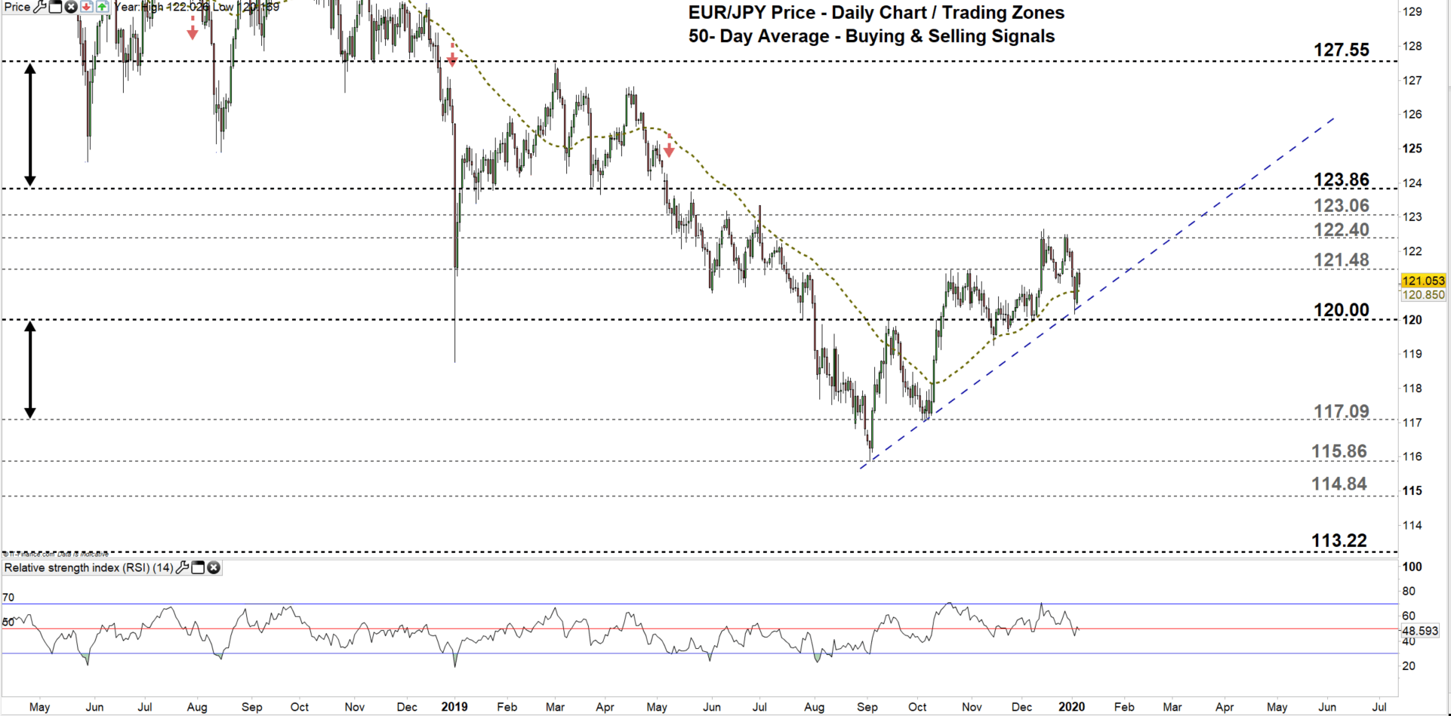Click the 123.86 level label
This screenshot has height=716, width=1451.
tap(1342, 180)
